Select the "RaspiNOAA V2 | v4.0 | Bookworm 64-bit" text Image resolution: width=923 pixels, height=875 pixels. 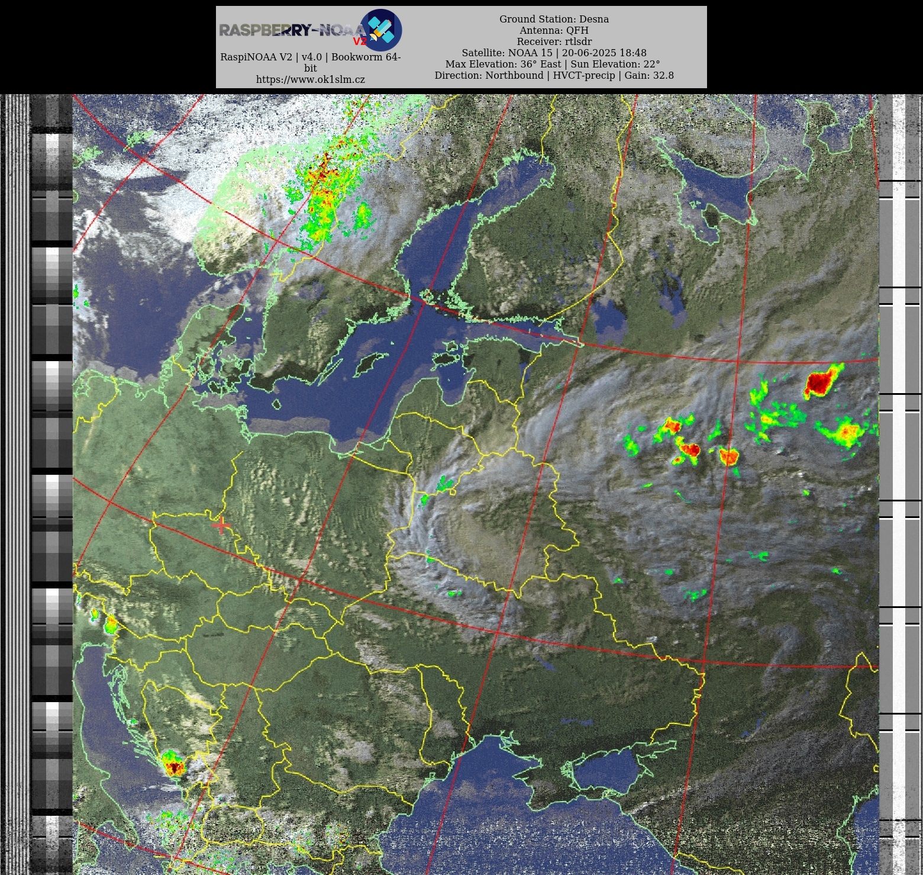coord(311,62)
